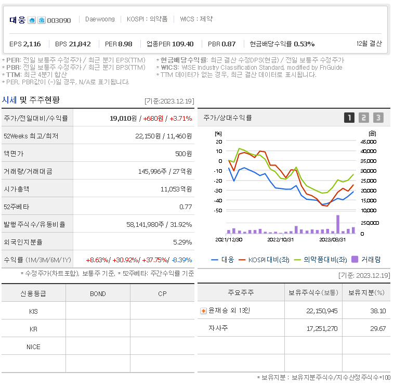The height and width of the screenshot is (384, 394).
Task: Open the homepage icon beside 대웅
Action: pyautogui.click(x=32, y=20)
